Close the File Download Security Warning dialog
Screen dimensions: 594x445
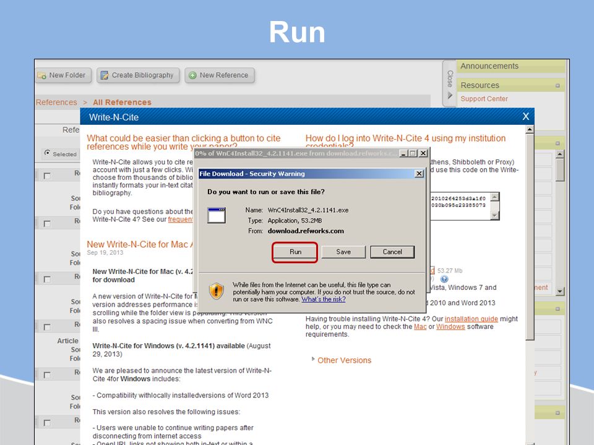coord(419,174)
